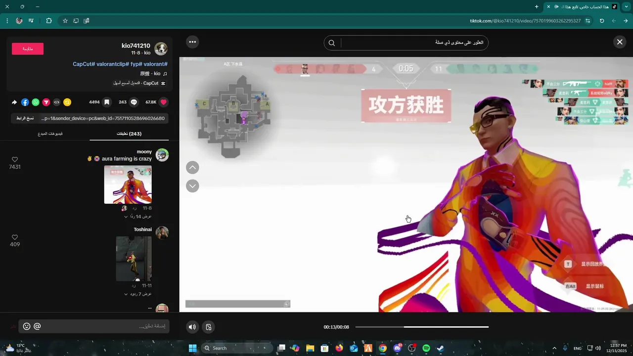Viewport: 633px width, 356px height.
Task: Open emoji picker in comment box
Action: [27, 326]
